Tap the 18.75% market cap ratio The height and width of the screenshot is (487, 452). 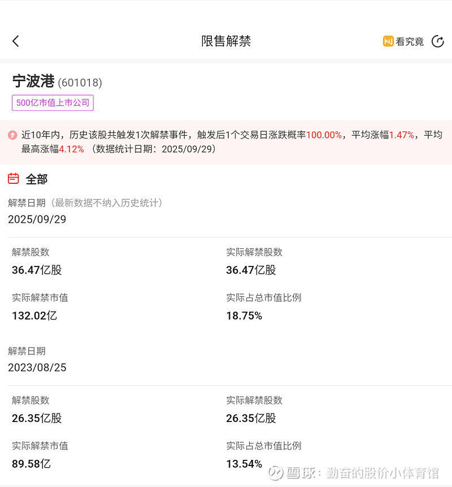point(244,316)
